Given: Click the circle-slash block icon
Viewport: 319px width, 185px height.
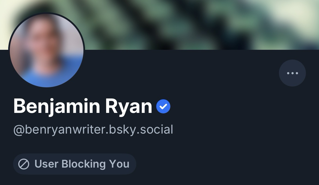Looking at the screenshot, I should coord(24,164).
